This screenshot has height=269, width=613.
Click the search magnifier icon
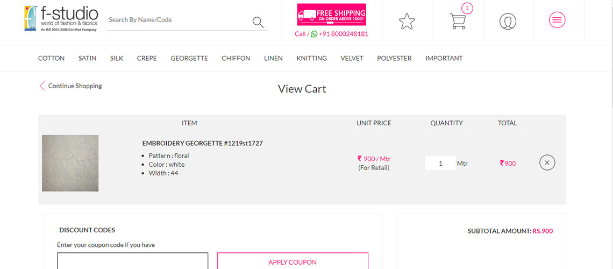click(258, 22)
